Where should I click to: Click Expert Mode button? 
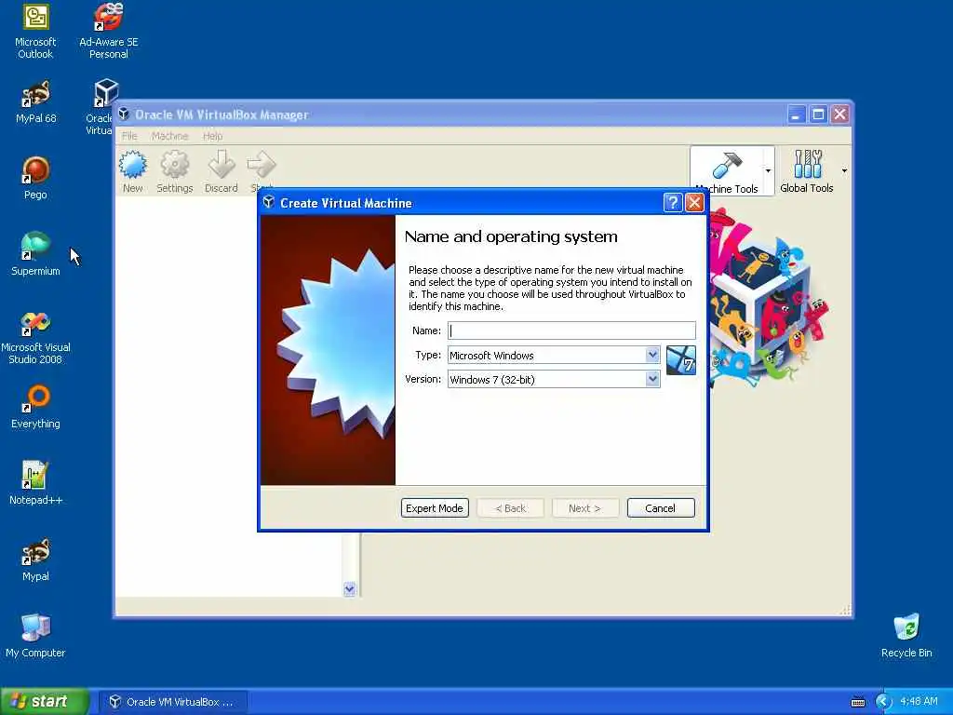click(435, 508)
